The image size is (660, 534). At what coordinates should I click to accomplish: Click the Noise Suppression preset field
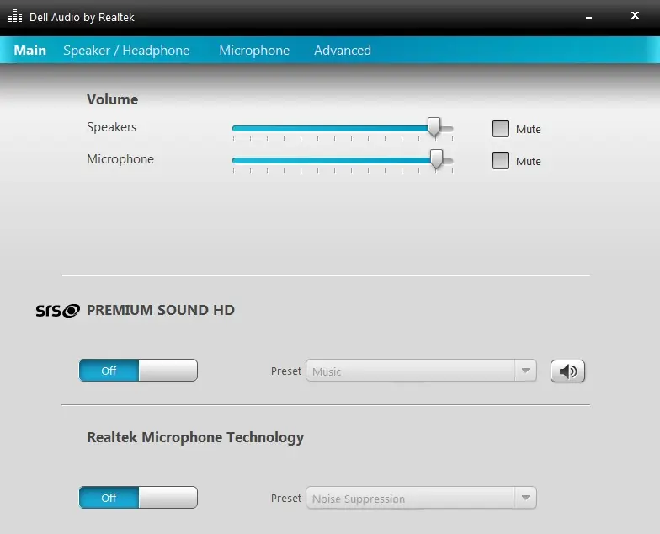pos(421,498)
